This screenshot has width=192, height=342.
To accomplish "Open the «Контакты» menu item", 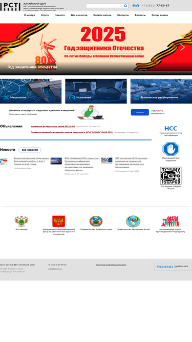I will tap(123, 15).
